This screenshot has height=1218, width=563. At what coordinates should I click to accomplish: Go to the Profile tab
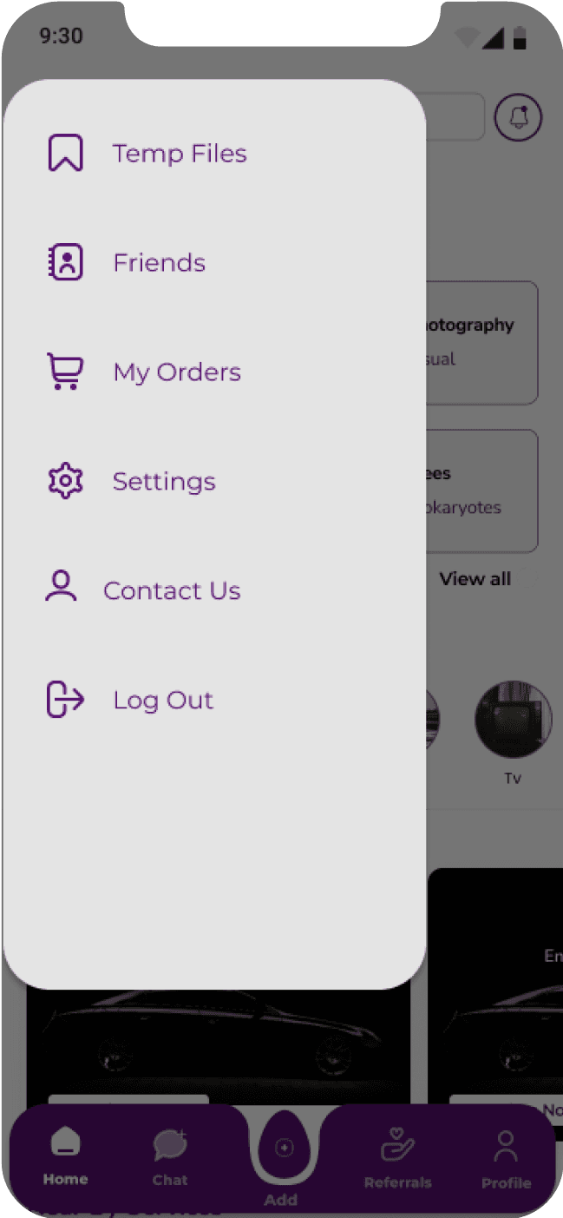pyautogui.click(x=506, y=1159)
